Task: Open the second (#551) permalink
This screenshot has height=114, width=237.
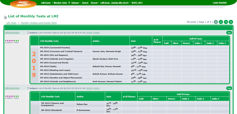Action: click(97, 88)
